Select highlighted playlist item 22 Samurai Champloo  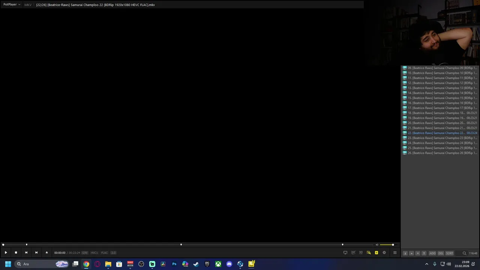pos(440,133)
